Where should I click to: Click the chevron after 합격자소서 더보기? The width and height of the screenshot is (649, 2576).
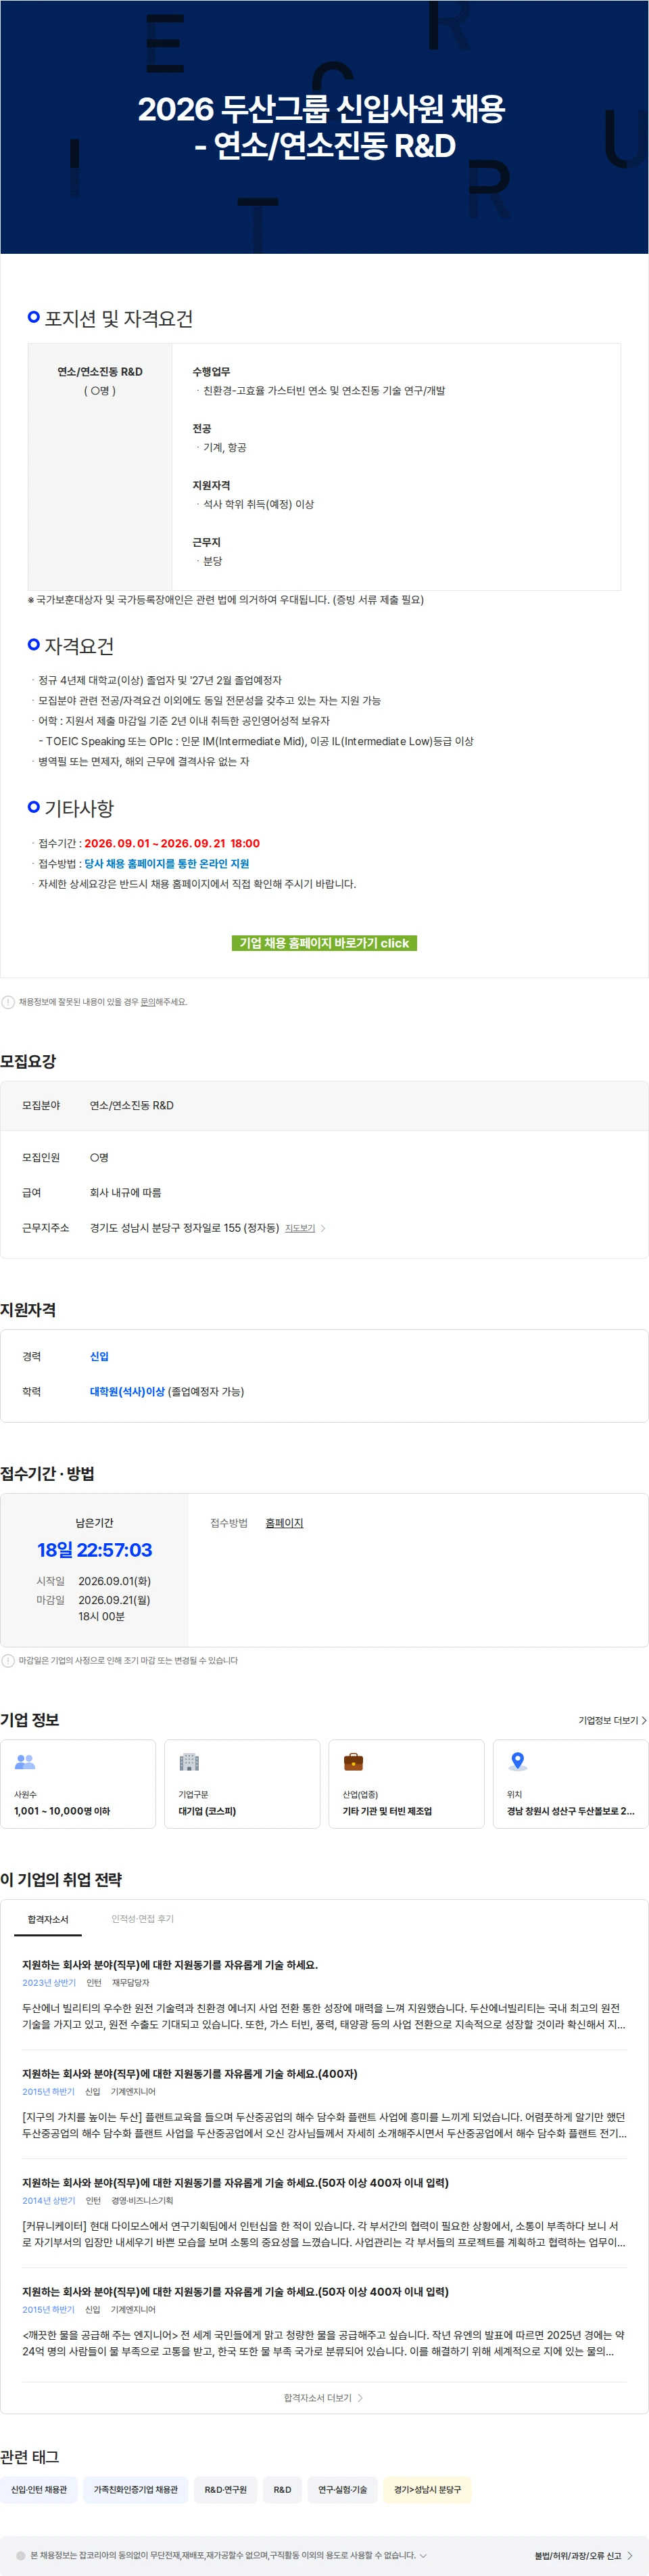click(360, 2398)
